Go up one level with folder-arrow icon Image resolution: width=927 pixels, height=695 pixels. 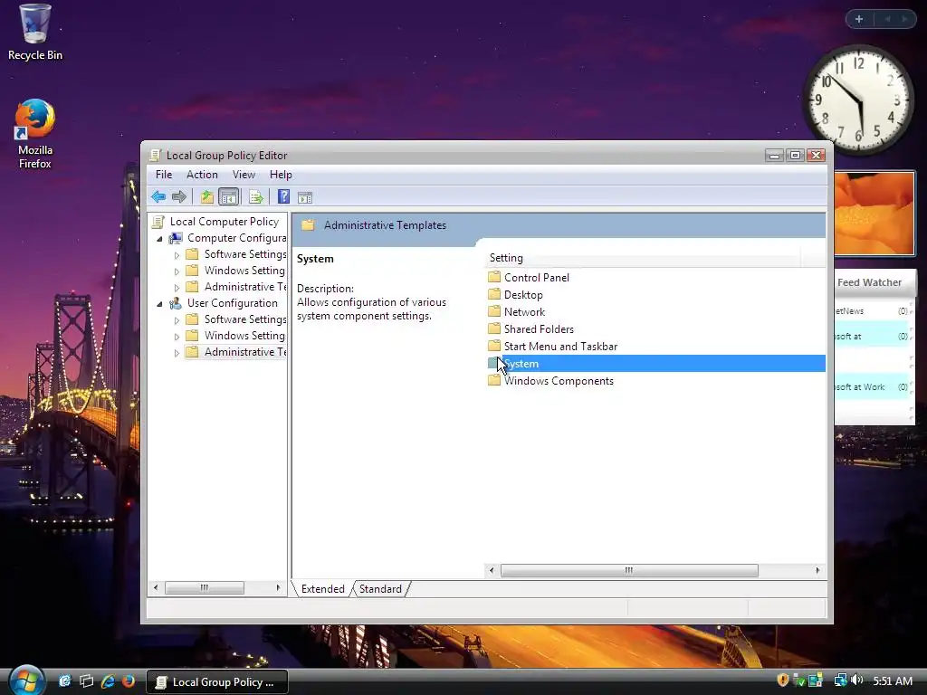pyautogui.click(x=207, y=196)
